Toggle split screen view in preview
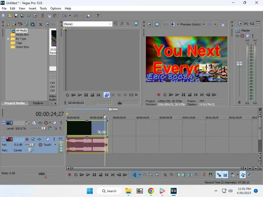Screen dimensions: 263x197 coord(172,24)
